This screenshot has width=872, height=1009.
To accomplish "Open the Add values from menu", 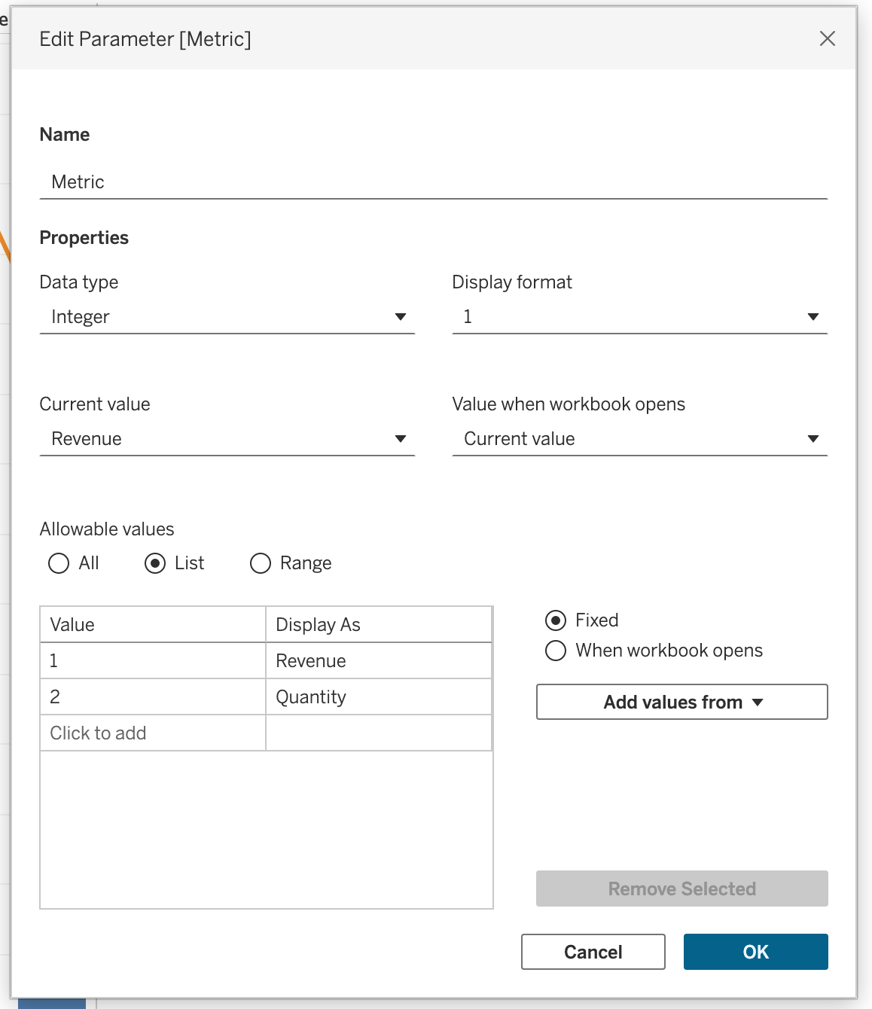I will [681, 702].
